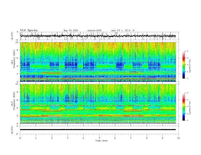Click the time axis tick label "3"

pos(68,138)
